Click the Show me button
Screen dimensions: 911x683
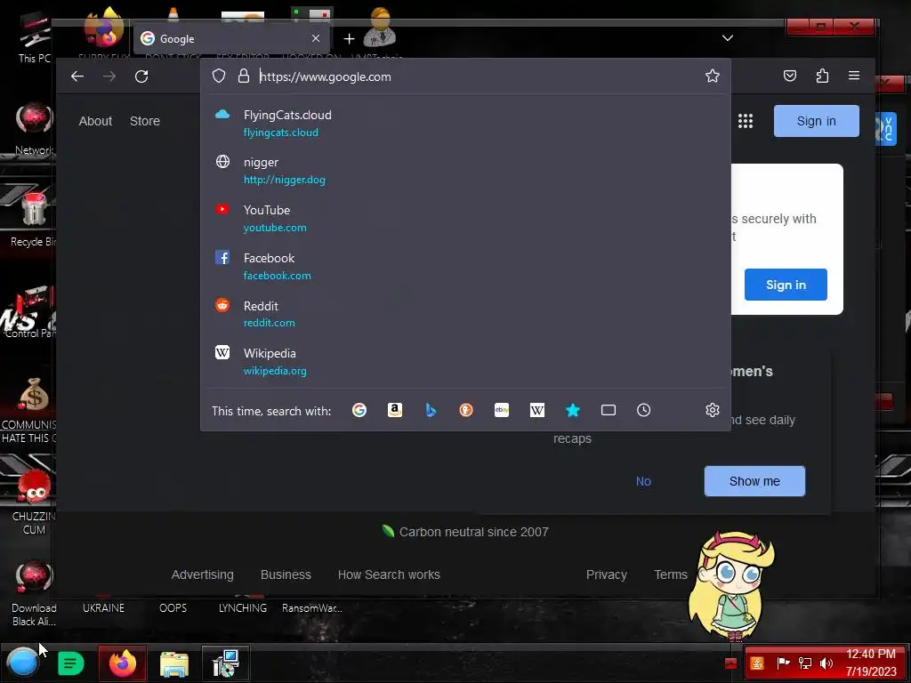[x=754, y=481]
